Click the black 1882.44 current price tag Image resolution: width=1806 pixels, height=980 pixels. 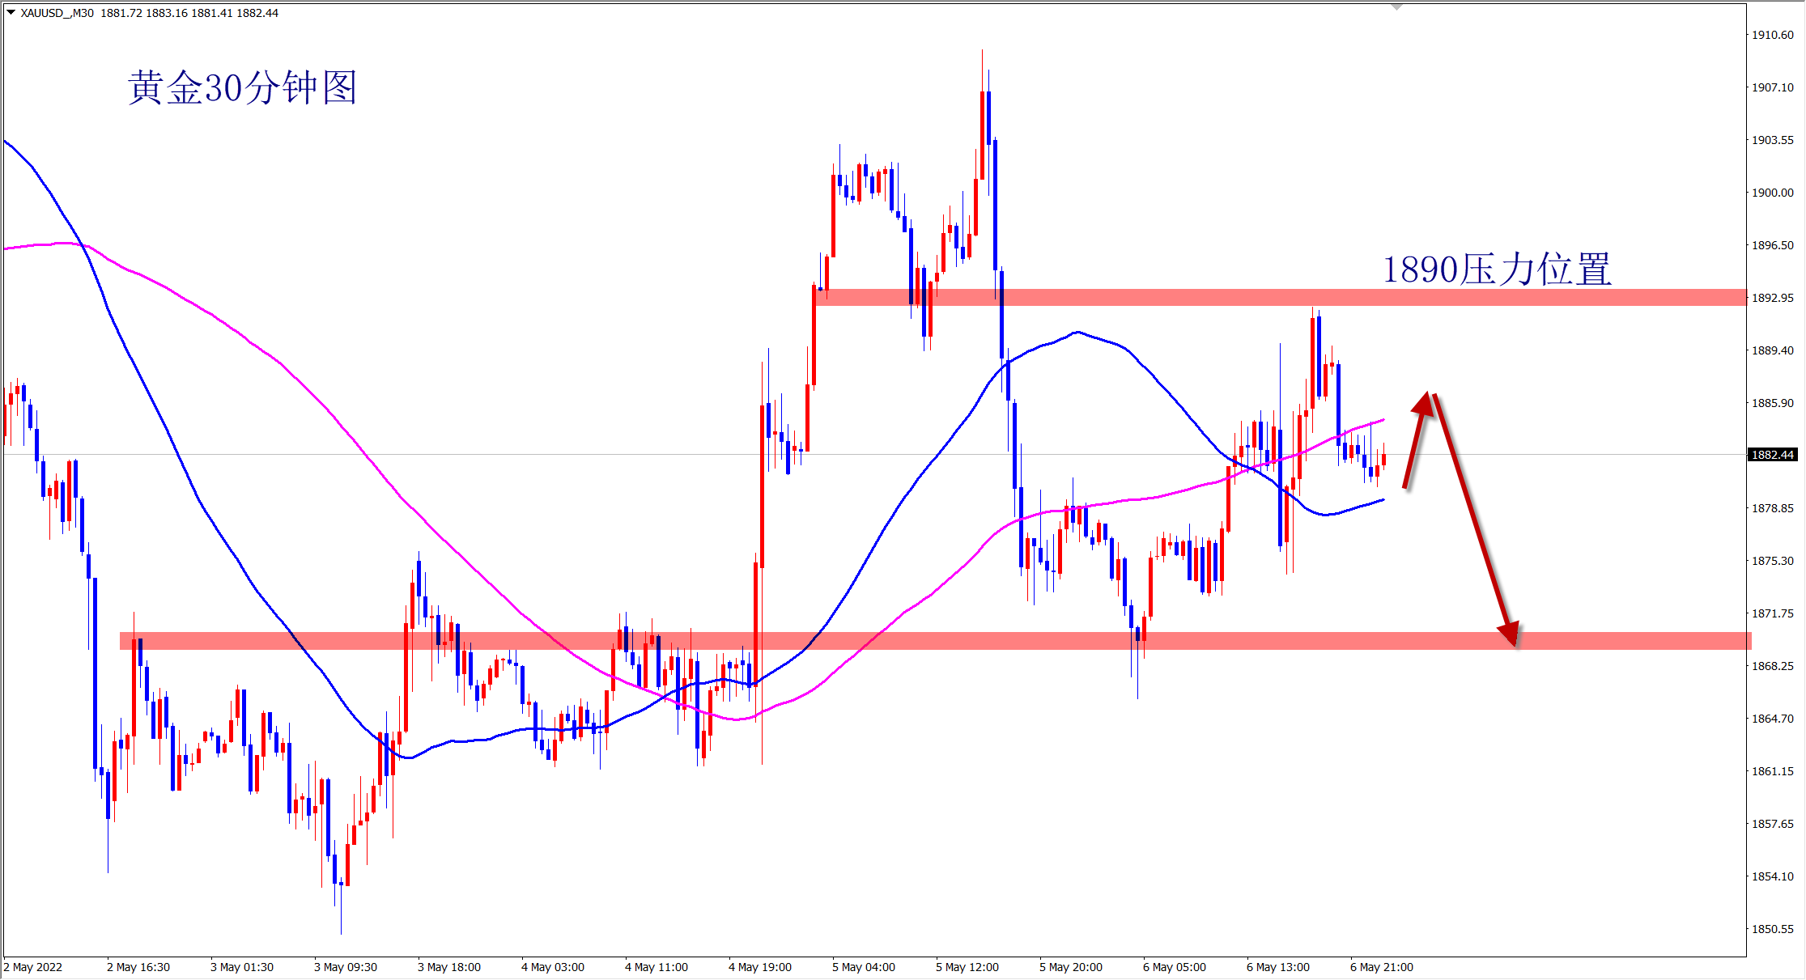pos(1772,455)
